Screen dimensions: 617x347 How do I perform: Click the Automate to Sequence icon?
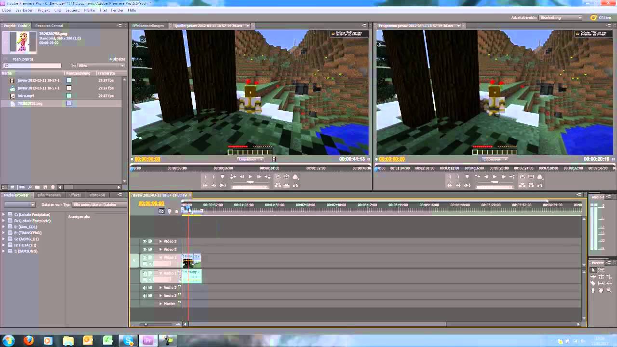coord(22,187)
